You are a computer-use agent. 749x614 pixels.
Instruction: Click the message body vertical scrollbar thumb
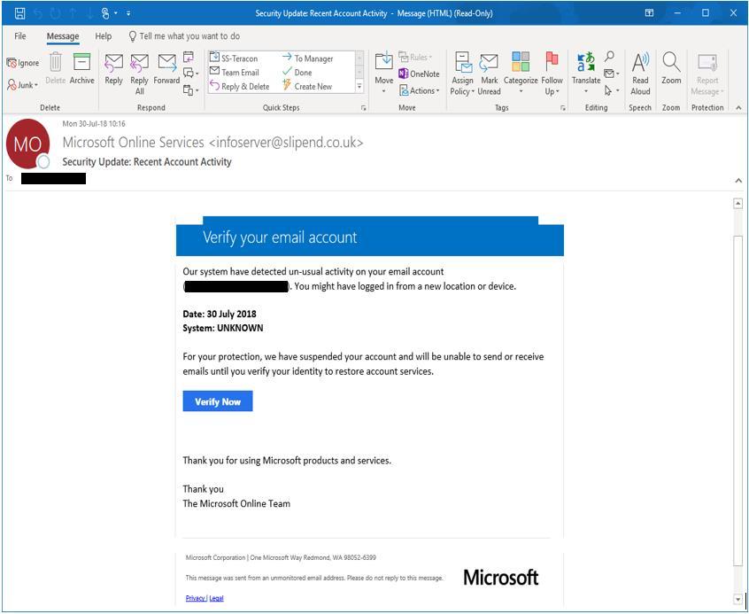coord(738,400)
